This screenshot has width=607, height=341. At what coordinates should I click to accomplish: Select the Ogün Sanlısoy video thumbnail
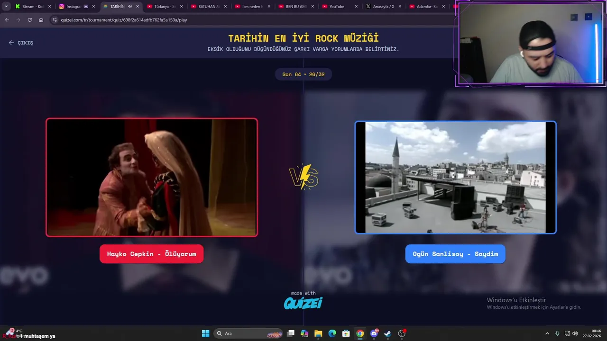pos(455,177)
